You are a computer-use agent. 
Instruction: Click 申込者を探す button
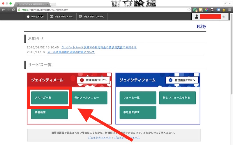(x=138, y=113)
